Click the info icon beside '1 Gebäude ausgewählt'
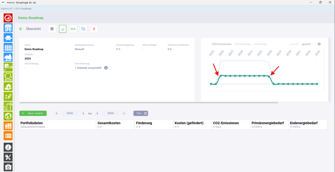Image resolution: width=335 pixels, height=172 pixels. pos(106,68)
